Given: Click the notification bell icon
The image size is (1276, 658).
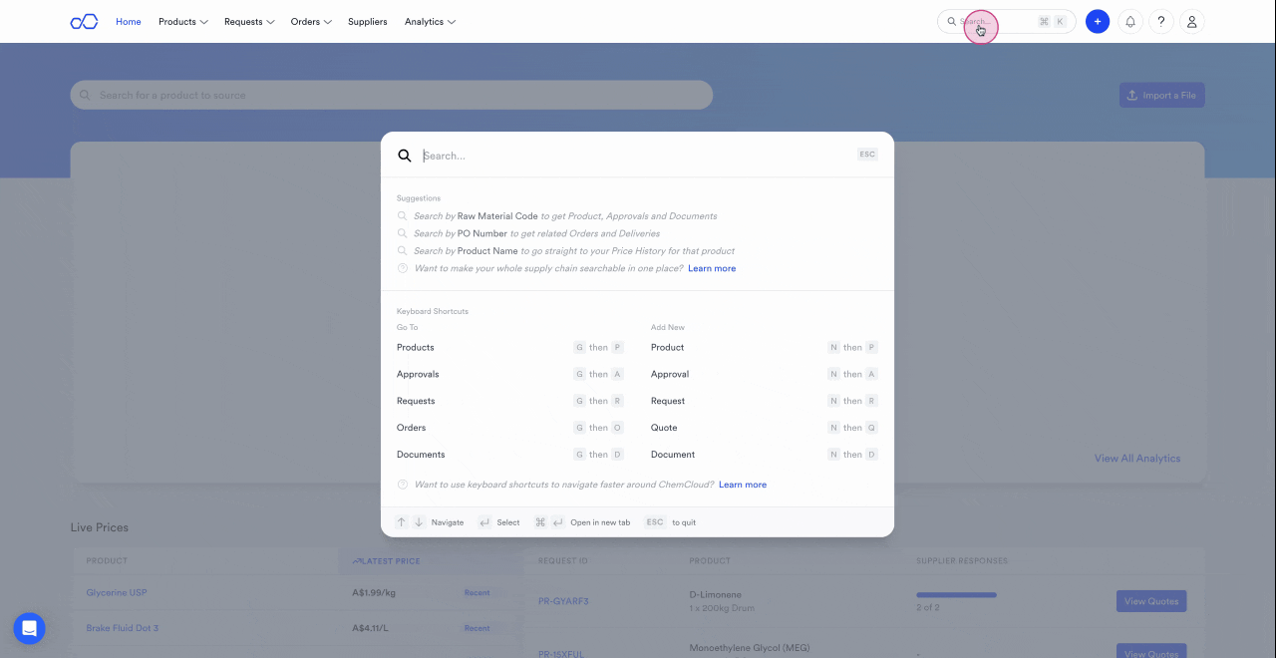Looking at the screenshot, I should (1129, 21).
